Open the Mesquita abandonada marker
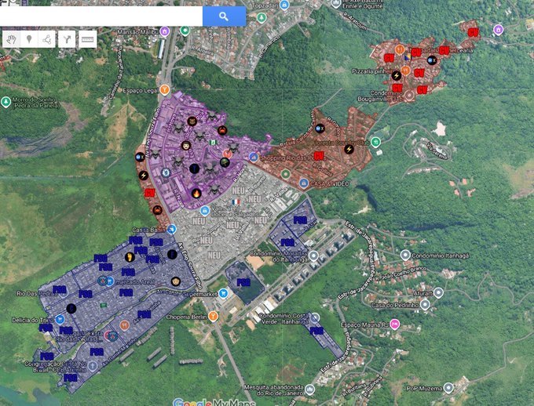Image resolution: width=534 pixels, height=406 pixels. 309,390
